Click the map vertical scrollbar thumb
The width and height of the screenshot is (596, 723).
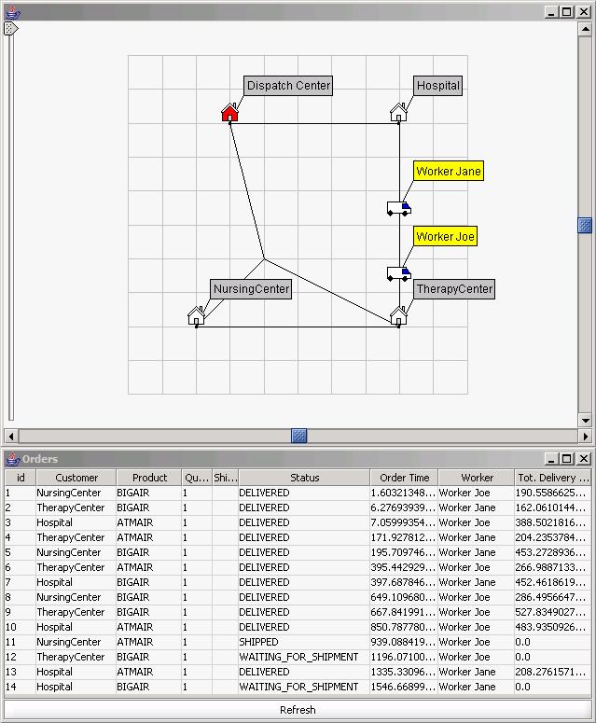585,225
